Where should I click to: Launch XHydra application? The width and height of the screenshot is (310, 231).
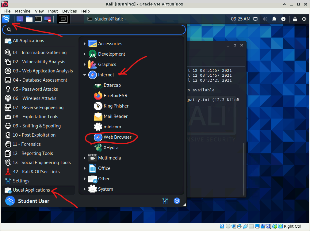click(106, 148)
